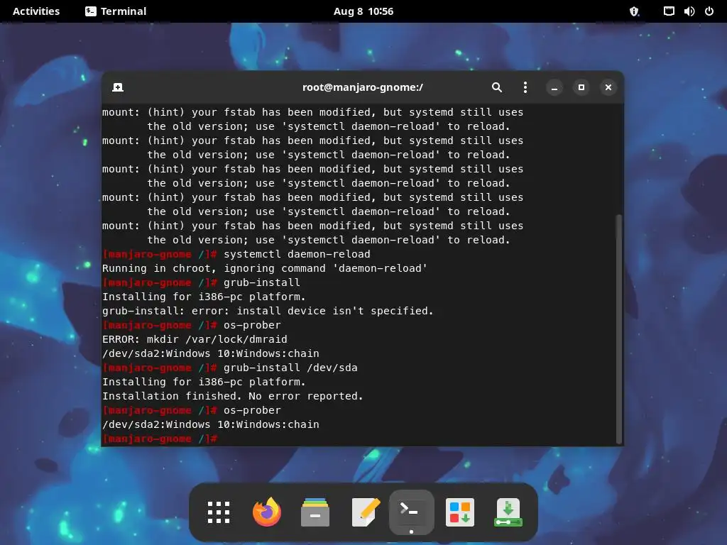Click "install device isn't specified" error line
Screen dimensions: 727x545
(268, 311)
